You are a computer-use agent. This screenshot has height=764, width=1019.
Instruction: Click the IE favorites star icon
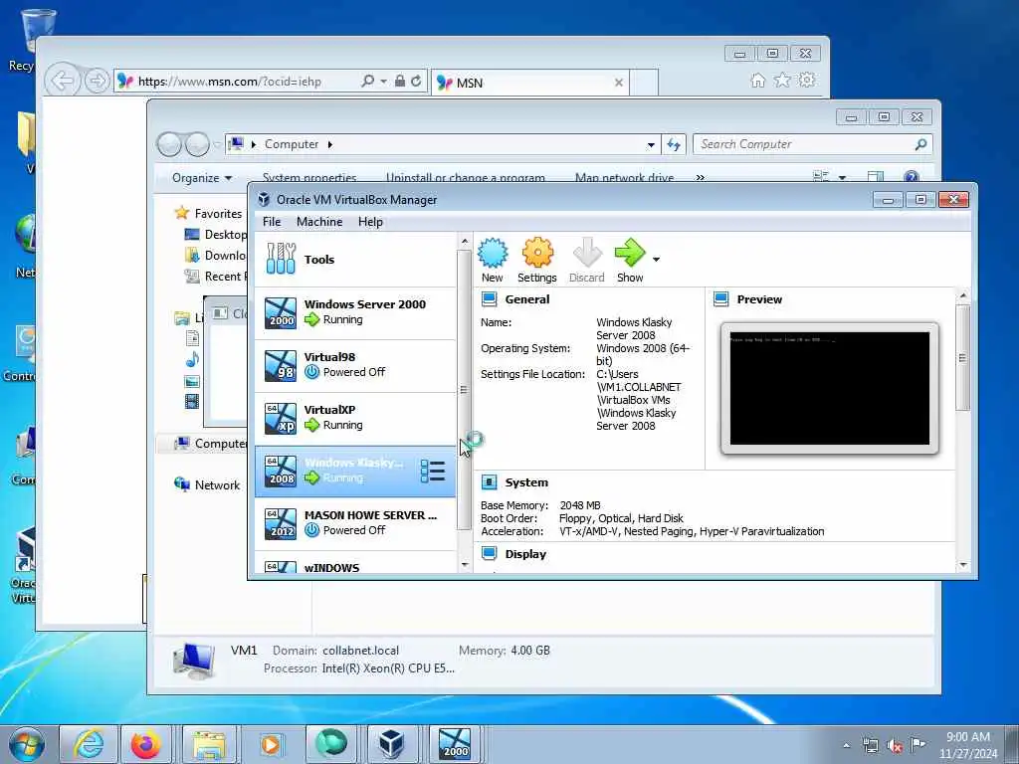pyautogui.click(x=782, y=80)
